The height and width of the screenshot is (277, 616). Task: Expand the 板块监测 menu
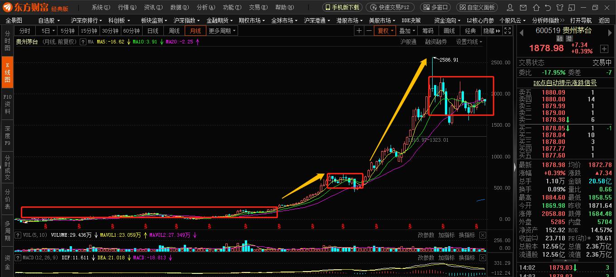coord(154,20)
